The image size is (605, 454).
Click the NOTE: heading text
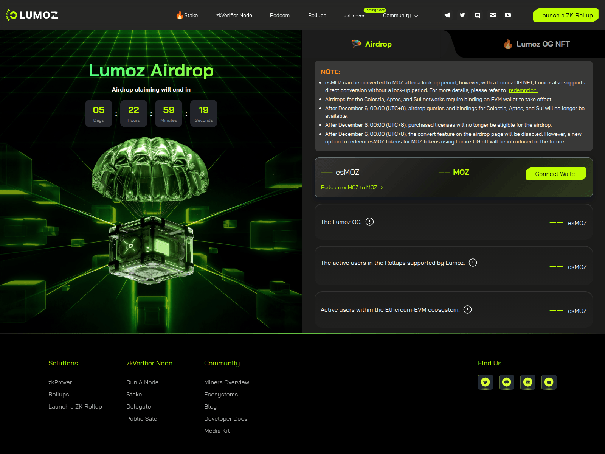(x=330, y=72)
